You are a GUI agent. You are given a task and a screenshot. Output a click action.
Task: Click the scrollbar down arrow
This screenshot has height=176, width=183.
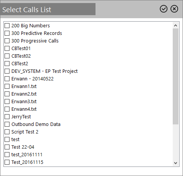coord(175,163)
